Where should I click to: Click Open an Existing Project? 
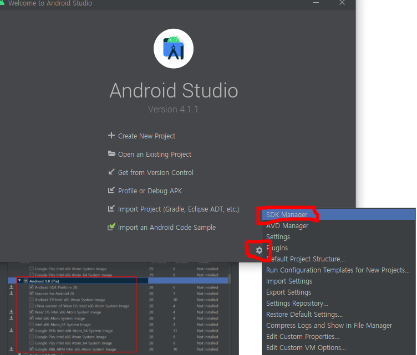click(155, 155)
